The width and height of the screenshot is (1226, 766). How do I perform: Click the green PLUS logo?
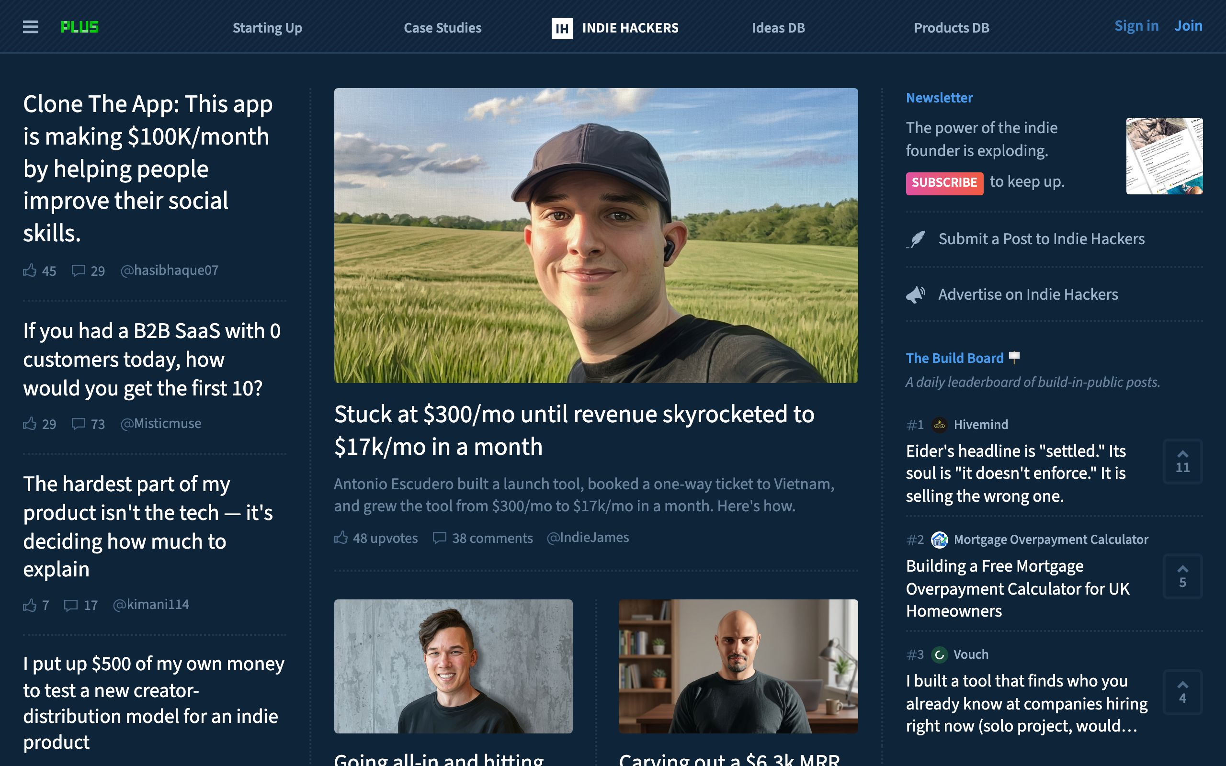pos(79,27)
